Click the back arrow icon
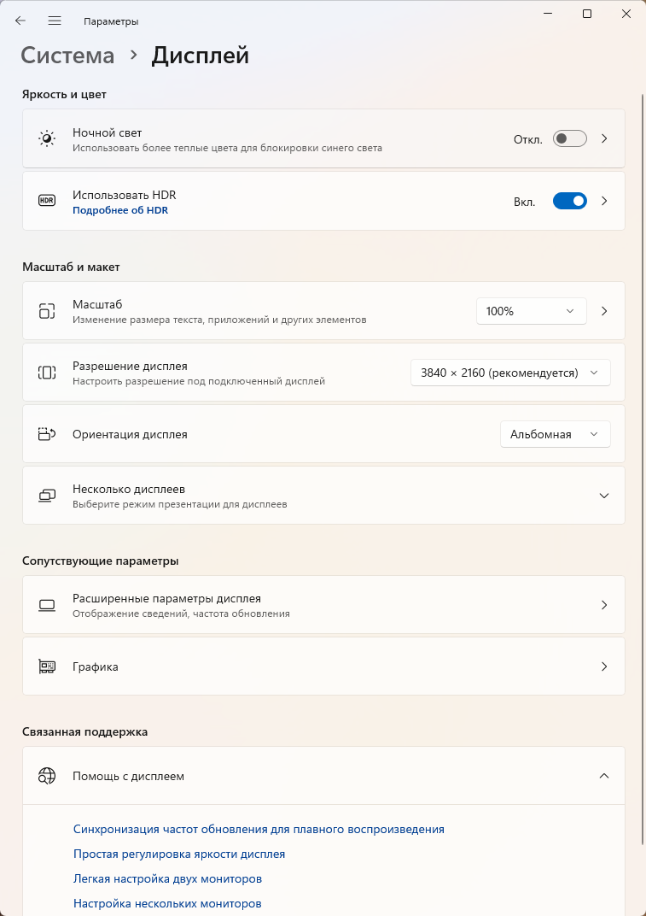This screenshot has height=916, width=646. tap(20, 21)
